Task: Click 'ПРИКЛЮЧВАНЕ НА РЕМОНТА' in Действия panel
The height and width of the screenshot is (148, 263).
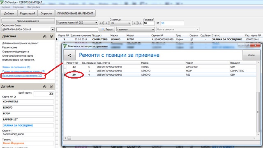Action: click(18, 60)
